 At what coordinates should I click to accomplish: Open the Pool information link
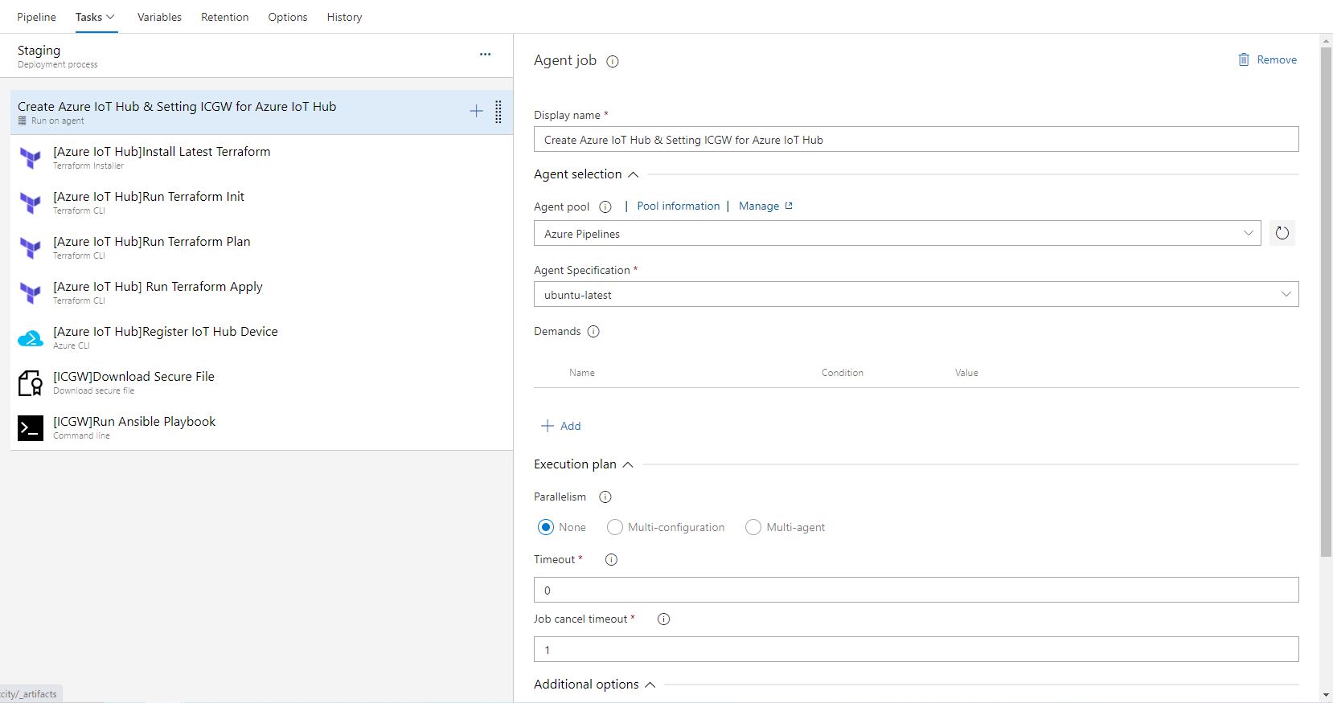pyautogui.click(x=678, y=206)
